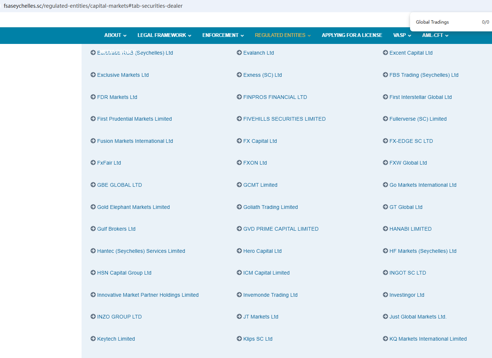Click arrow icon beside Fusion Markets International Ltd

click(x=93, y=141)
